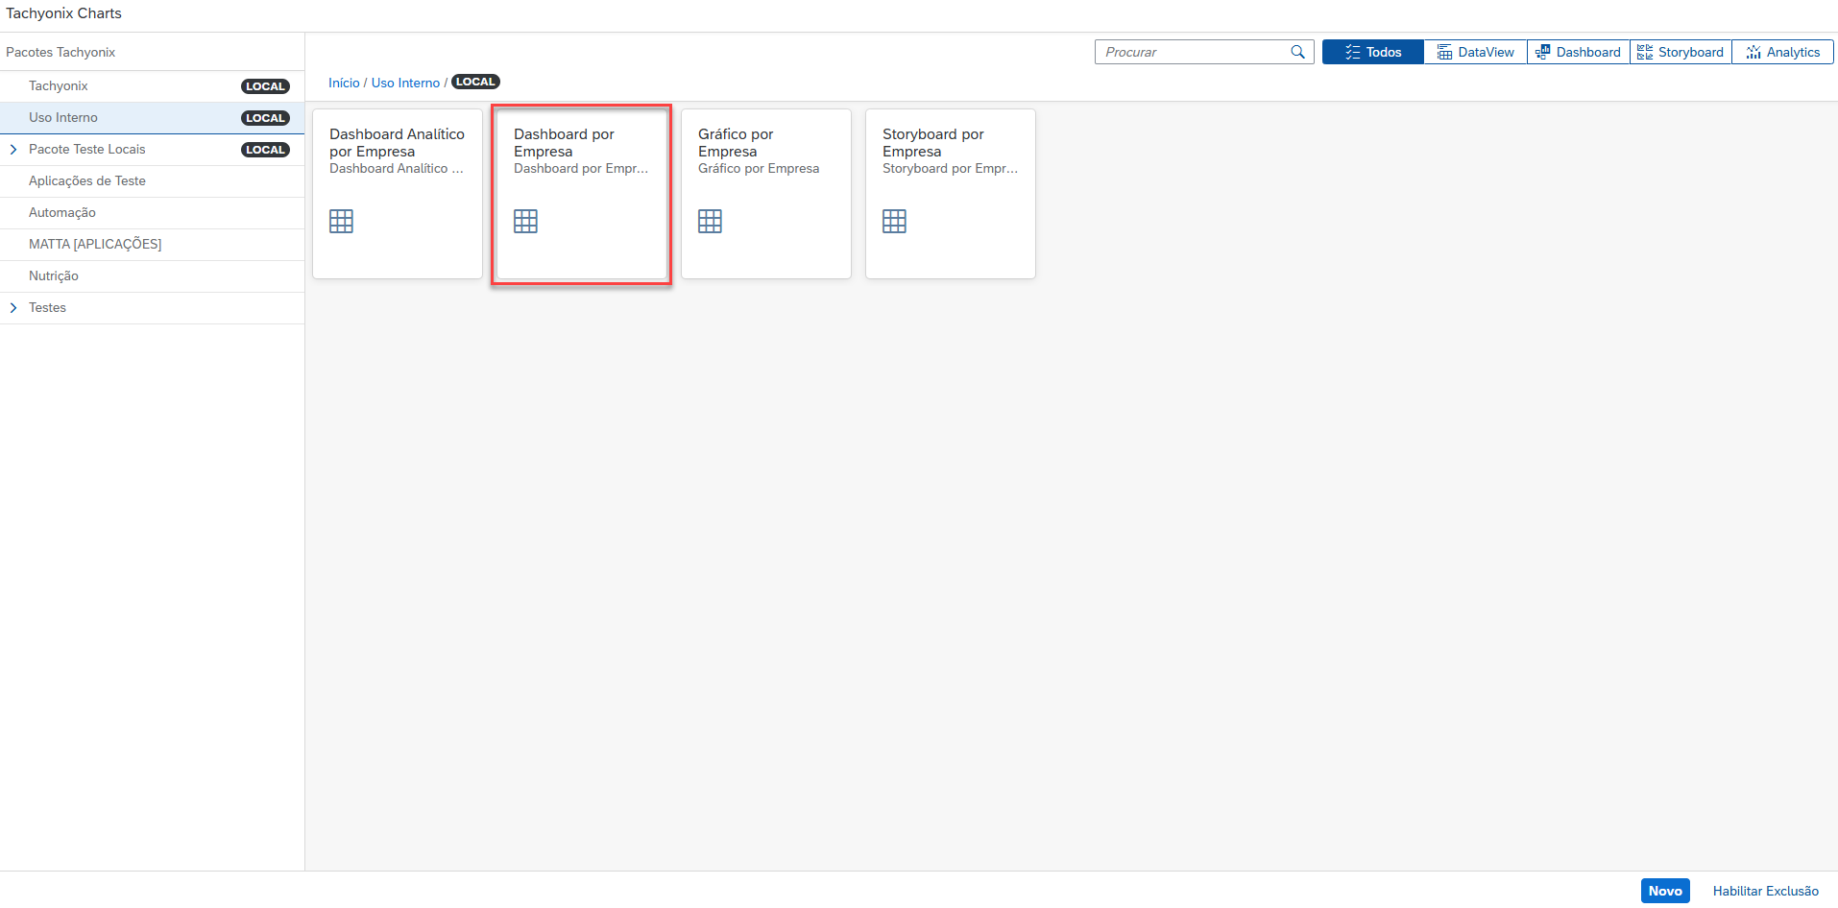The image size is (1838, 908).
Task: Expand the Pacote Teste Locais package
Action: (x=13, y=150)
